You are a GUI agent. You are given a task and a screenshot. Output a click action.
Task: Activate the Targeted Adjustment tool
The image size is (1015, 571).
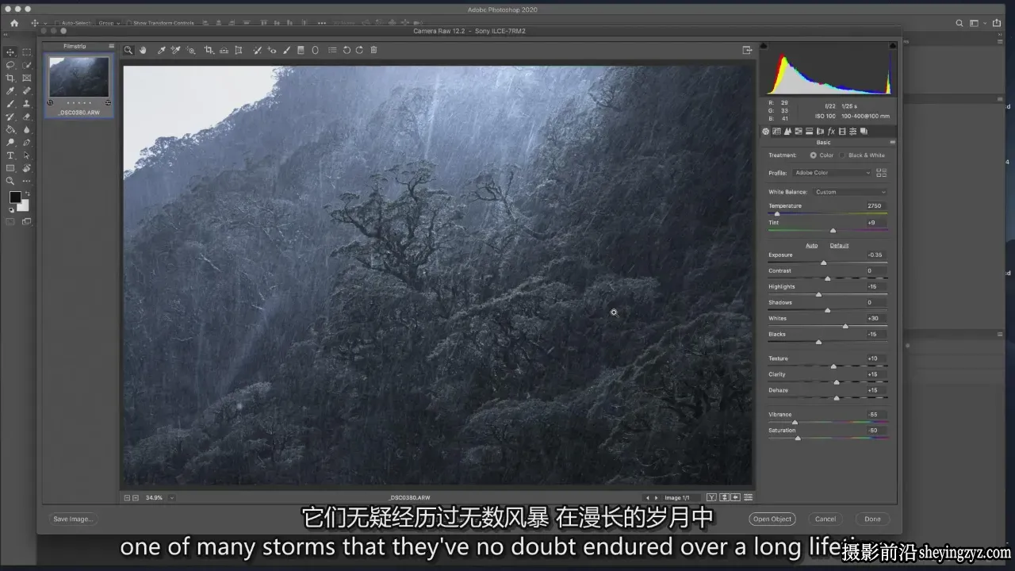190,50
